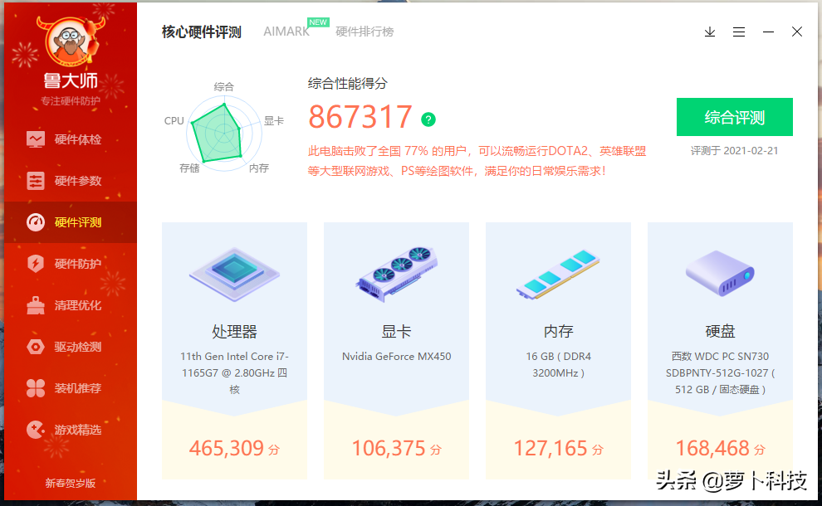Click the download arrow icon in title bar
Screen dimensions: 822x506
pyautogui.click(x=710, y=32)
